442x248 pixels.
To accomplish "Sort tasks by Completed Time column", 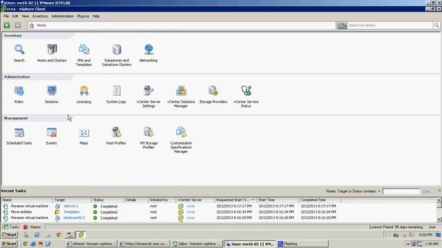I will (x=320, y=200).
